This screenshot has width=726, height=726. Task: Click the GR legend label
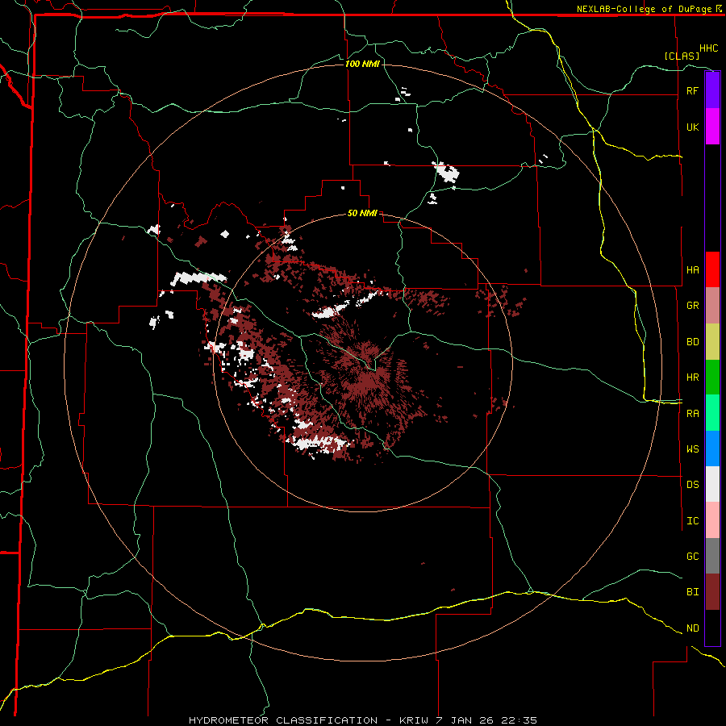coord(692,306)
